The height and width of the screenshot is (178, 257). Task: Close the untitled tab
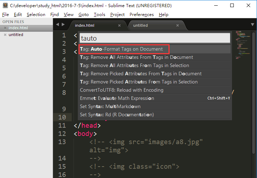tap(178, 25)
